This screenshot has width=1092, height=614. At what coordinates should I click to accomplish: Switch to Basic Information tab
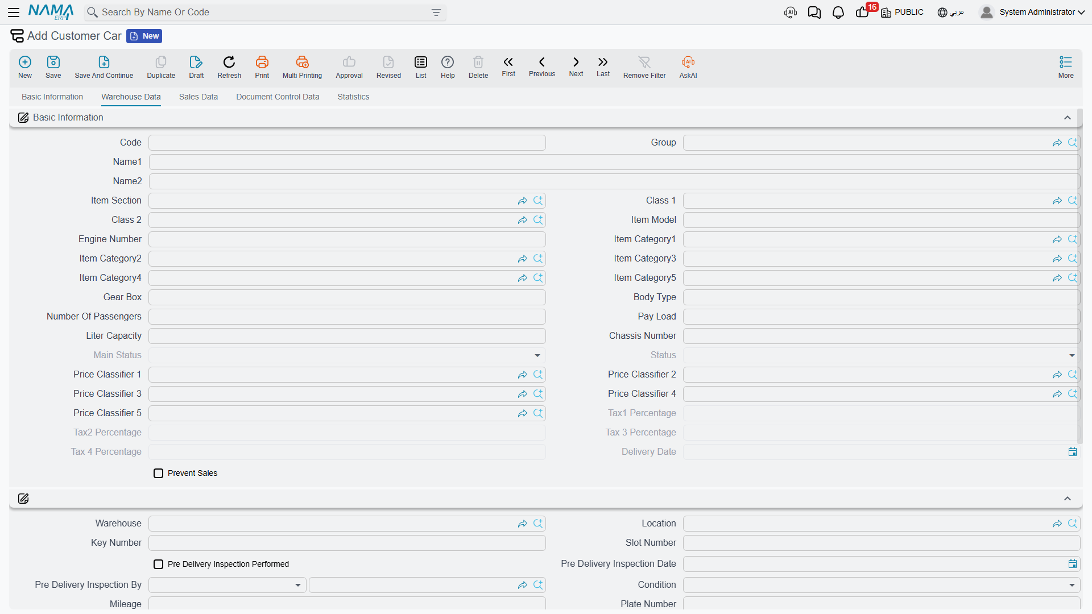[52, 97]
